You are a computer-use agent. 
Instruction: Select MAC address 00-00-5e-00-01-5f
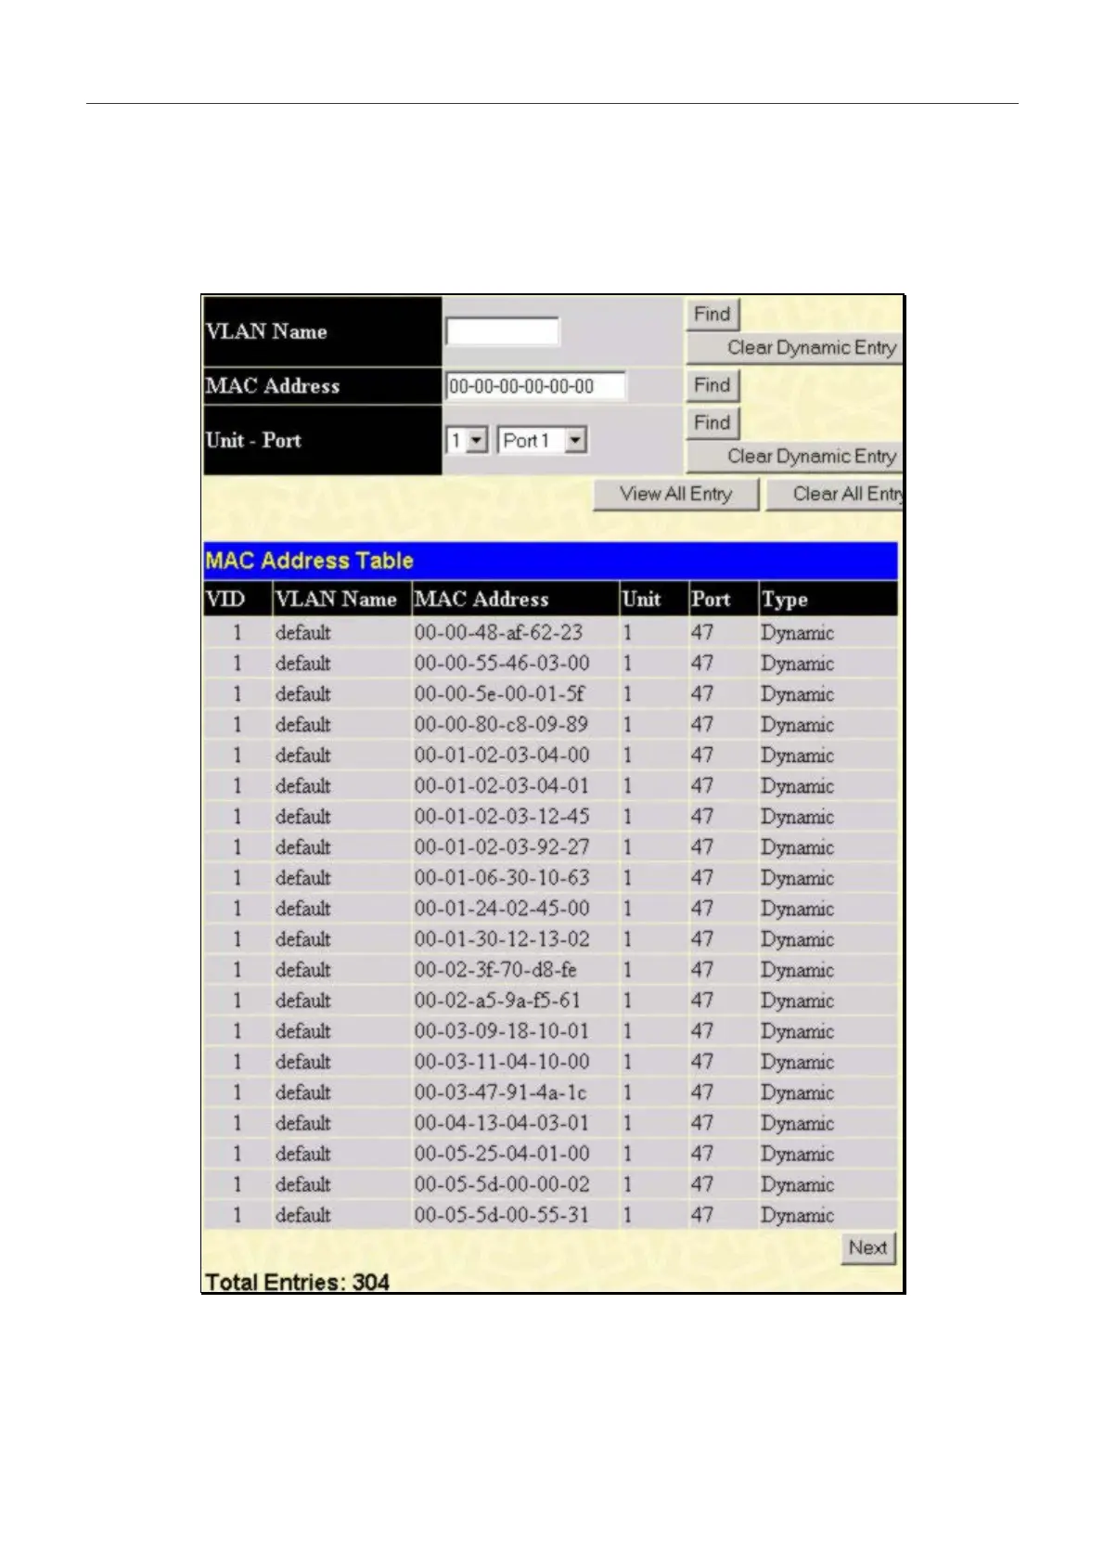point(499,694)
